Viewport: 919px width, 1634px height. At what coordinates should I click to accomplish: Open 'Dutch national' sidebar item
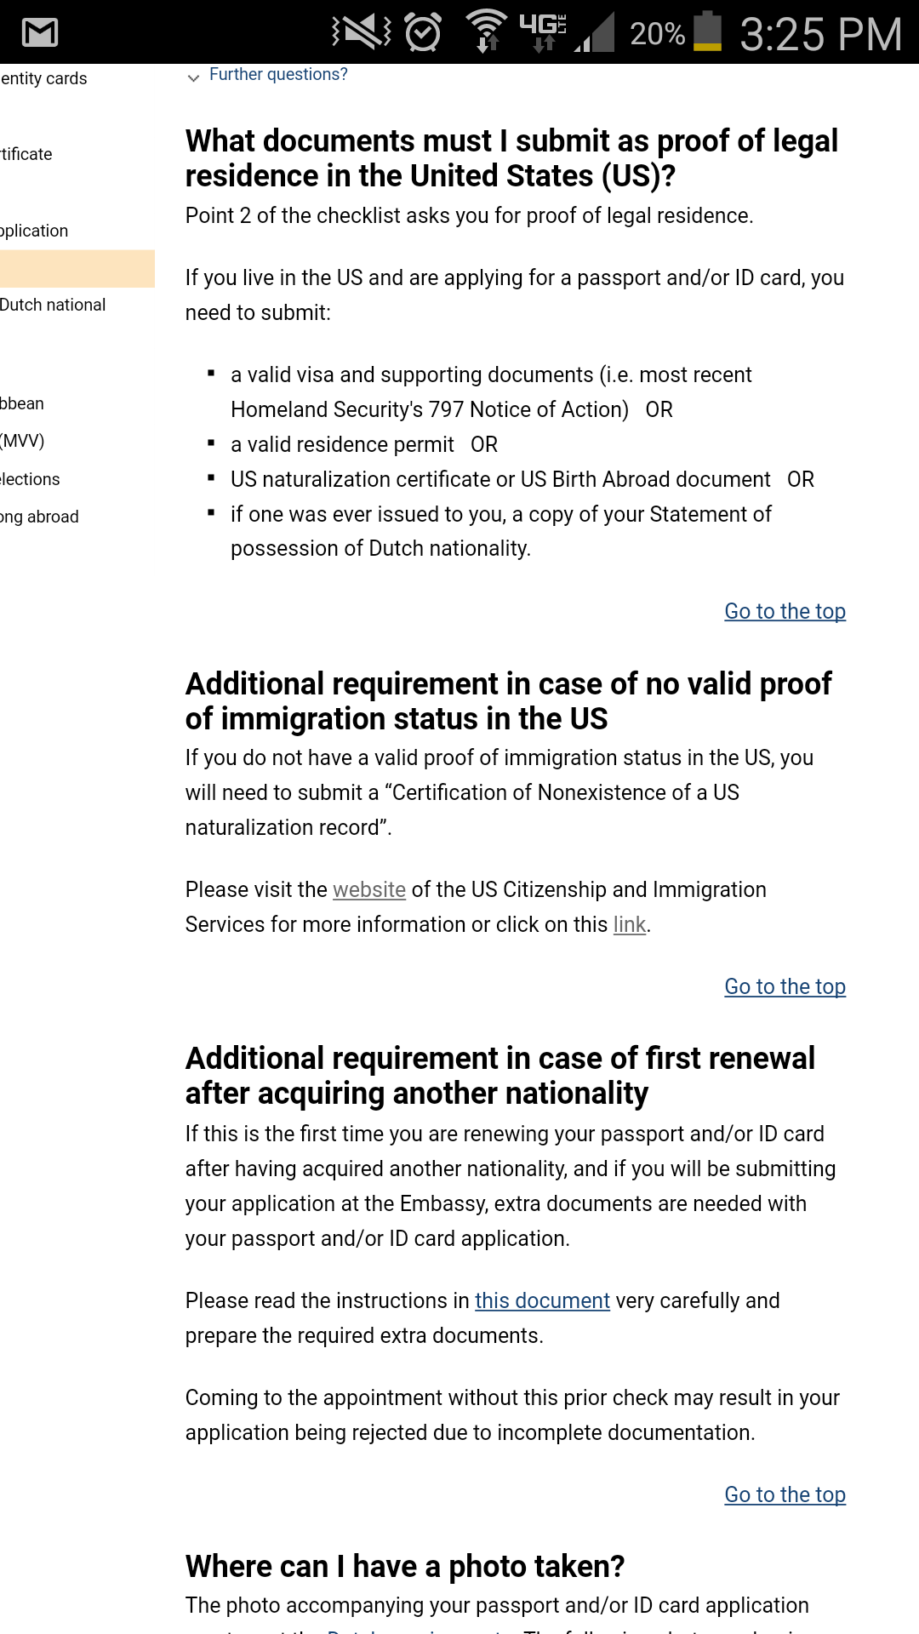coord(53,305)
